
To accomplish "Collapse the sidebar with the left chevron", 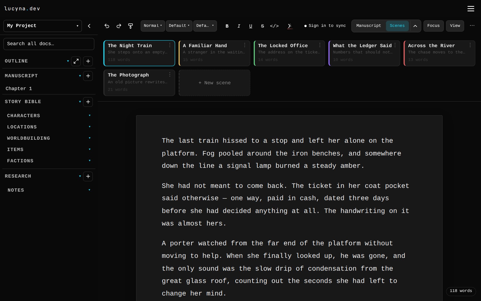I will coord(89,26).
